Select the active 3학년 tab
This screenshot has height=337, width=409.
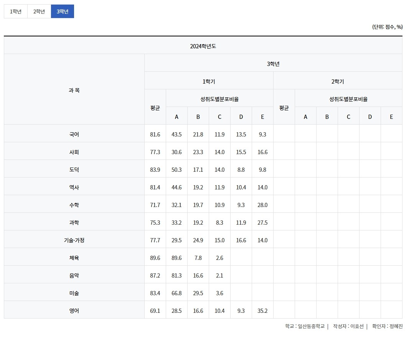click(63, 12)
